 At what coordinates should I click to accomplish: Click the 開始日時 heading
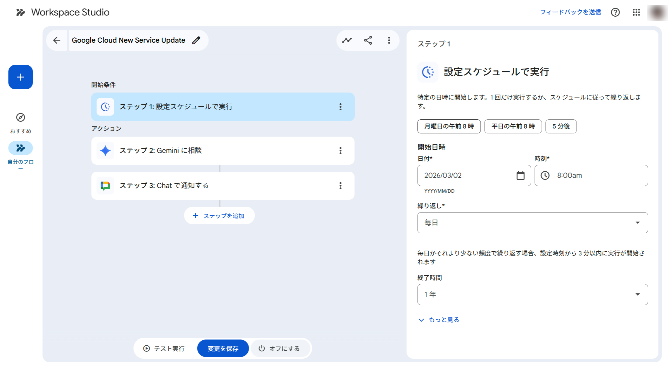[431, 147]
